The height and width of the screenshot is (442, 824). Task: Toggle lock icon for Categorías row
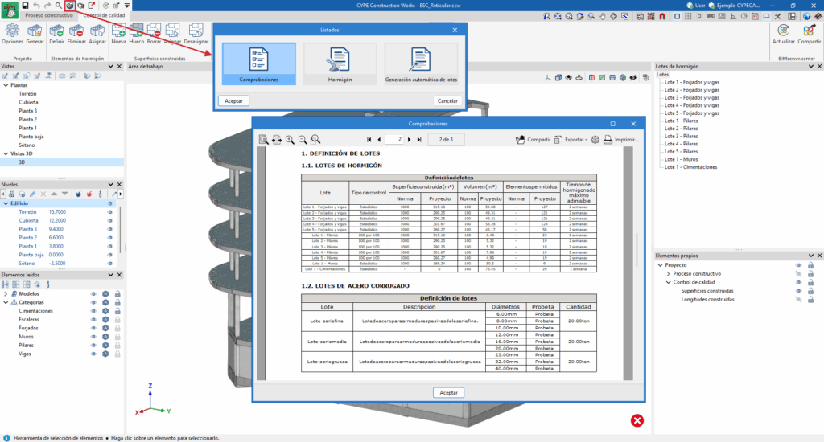tap(117, 302)
